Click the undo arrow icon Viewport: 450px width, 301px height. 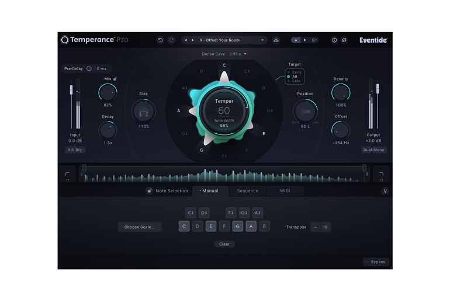tap(160, 40)
